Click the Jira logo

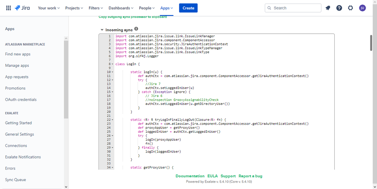pyautogui.click(x=22, y=8)
